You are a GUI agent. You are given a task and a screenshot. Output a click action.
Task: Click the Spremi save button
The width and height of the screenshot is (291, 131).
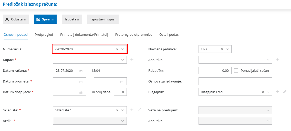tap(45, 19)
